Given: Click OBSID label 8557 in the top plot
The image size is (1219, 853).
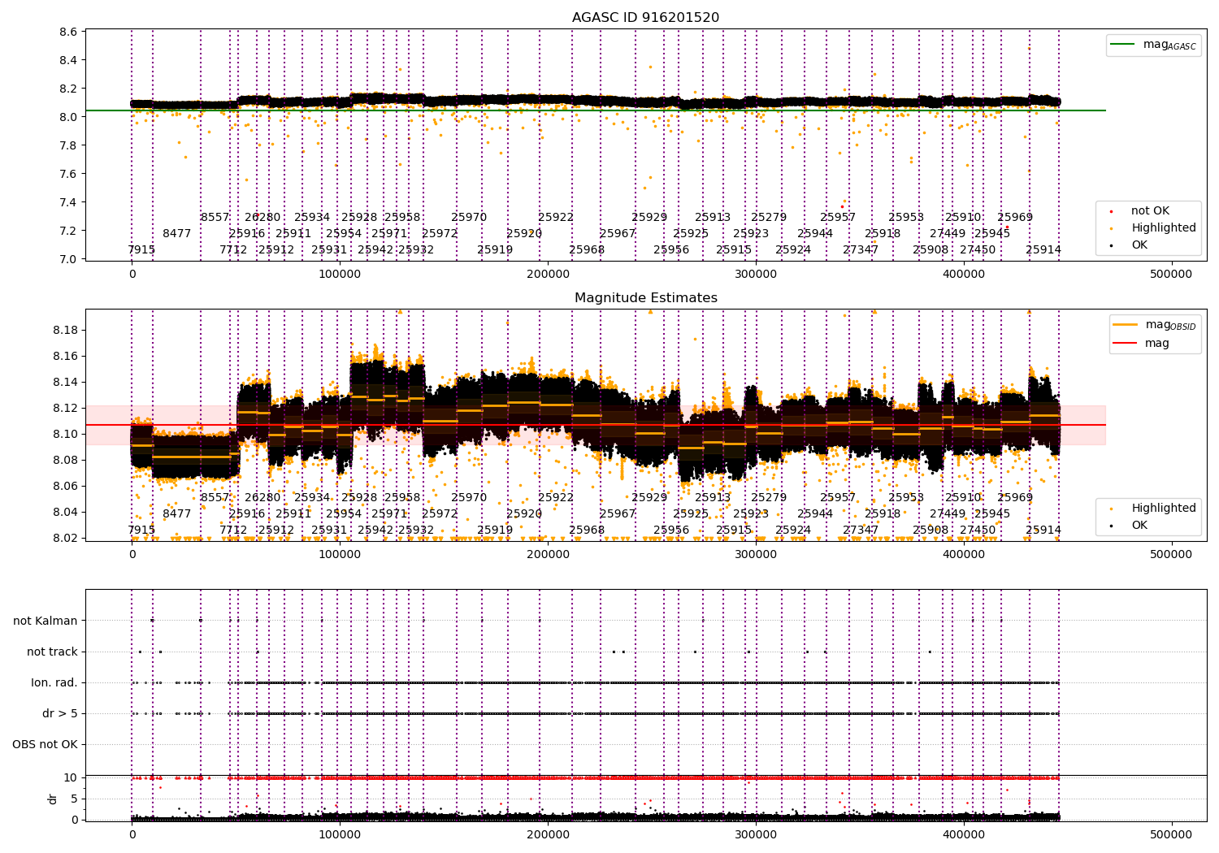Looking at the screenshot, I should [215, 217].
